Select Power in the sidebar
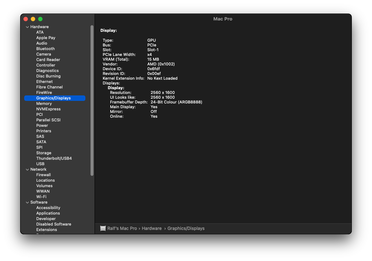 pyautogui.click(x=42, y=125)
